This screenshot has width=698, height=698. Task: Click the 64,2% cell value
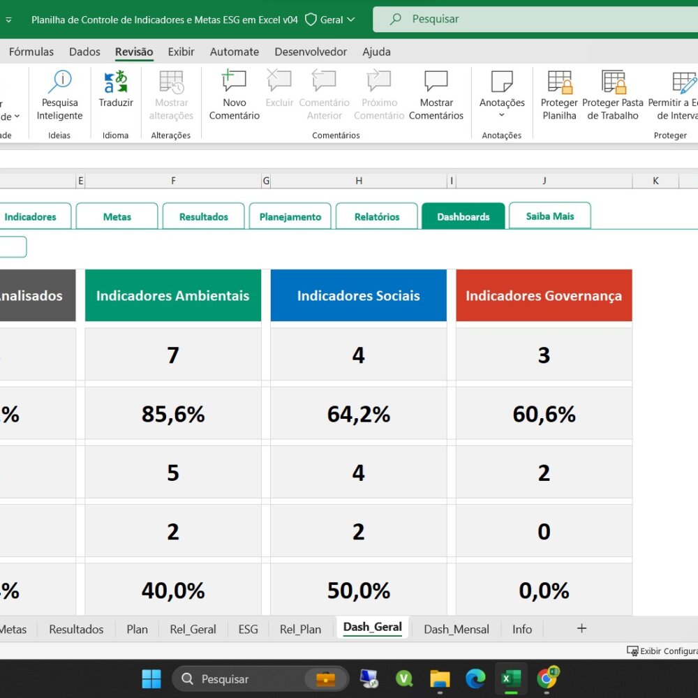click(358, 414)
